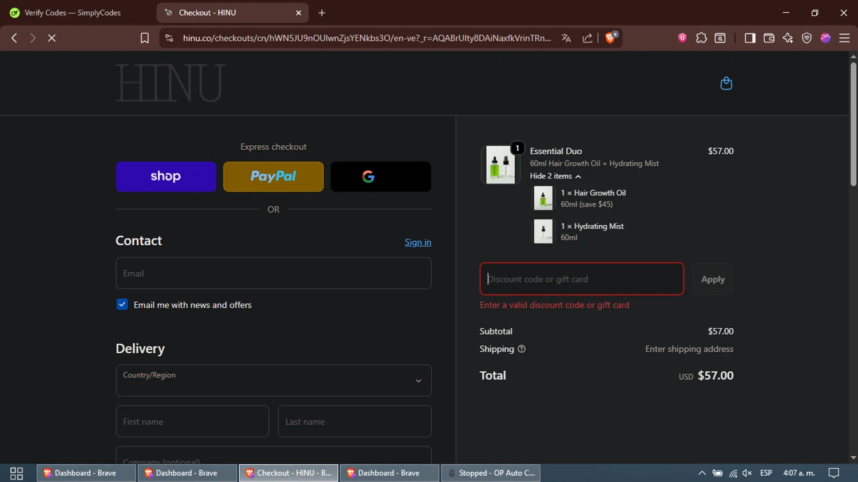Image resolution: width=858 pixels, height=482 pixels.
Task: Click the Company (optional) field
Action: (273, 455)
